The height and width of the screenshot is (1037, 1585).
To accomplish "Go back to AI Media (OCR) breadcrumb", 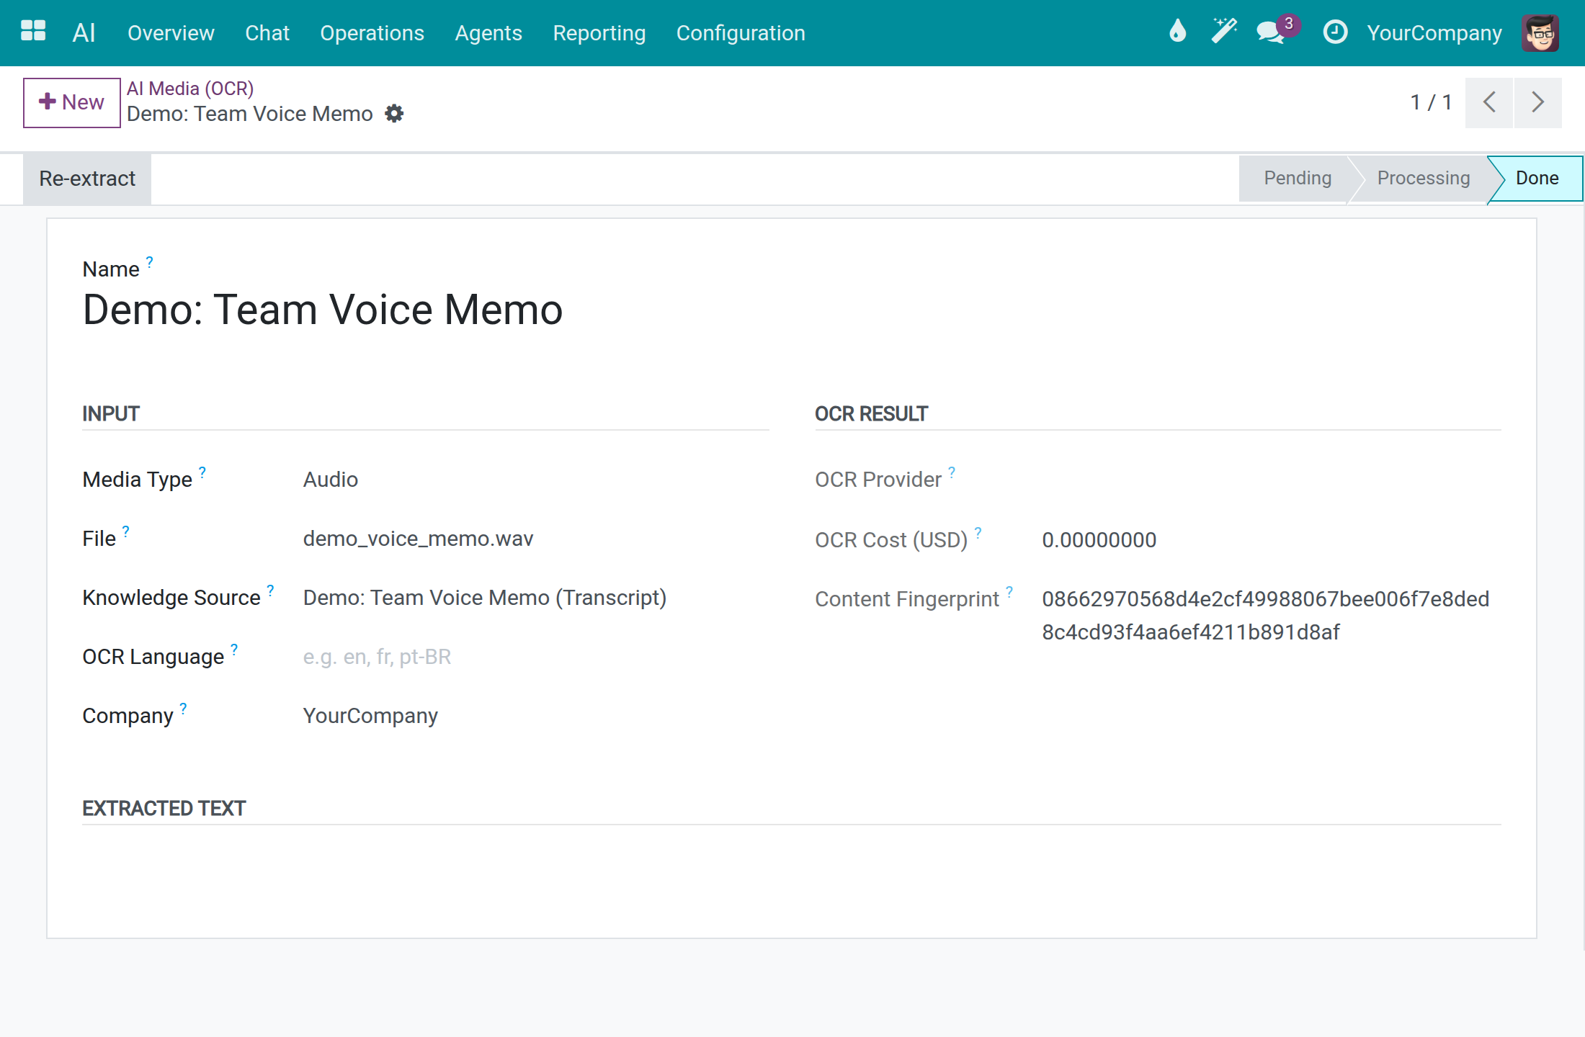I will point(190,88).
